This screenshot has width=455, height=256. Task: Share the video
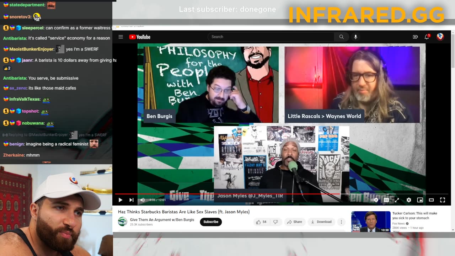(x=294, y=222)
